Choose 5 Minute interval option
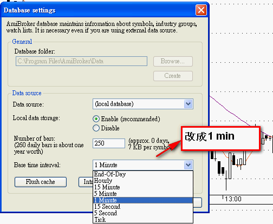 pos(143,194)
